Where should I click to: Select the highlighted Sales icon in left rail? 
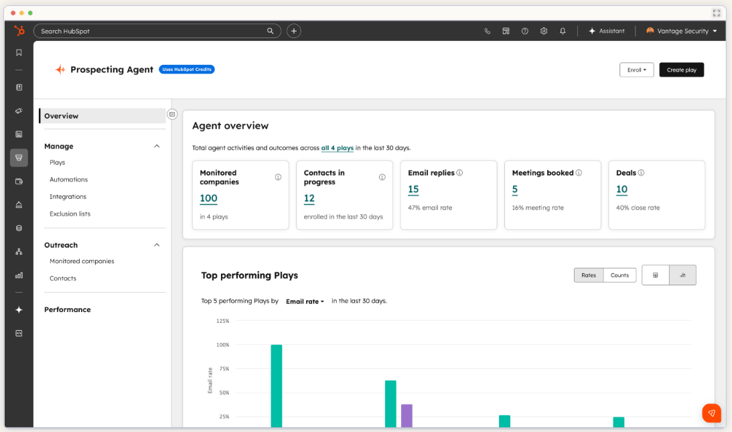[x=19, y=158]
